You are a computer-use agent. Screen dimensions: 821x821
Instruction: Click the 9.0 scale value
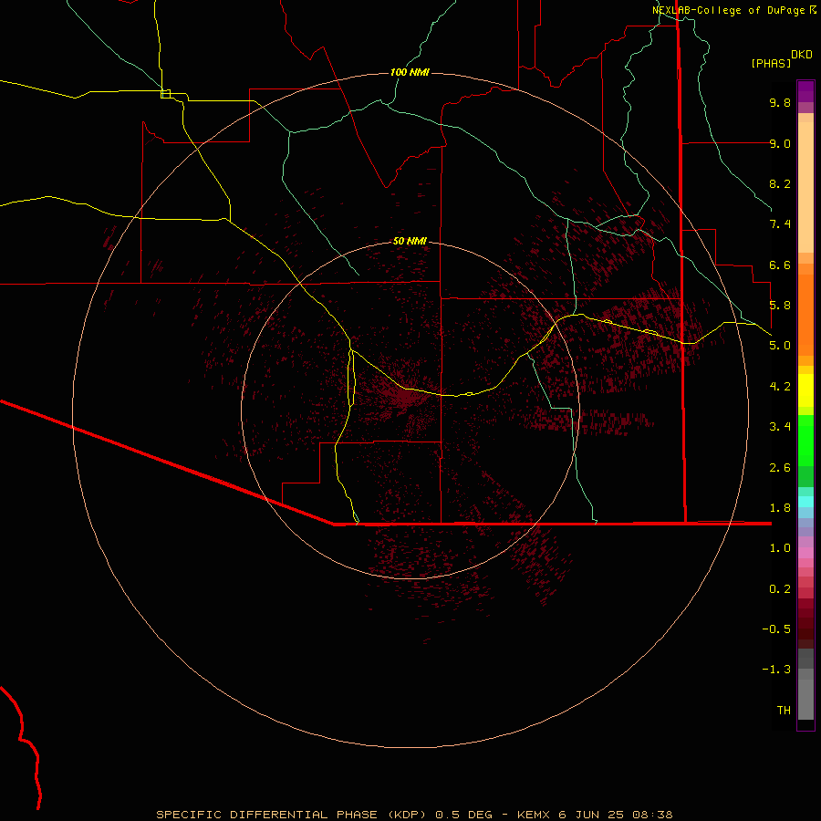point(780,143)
